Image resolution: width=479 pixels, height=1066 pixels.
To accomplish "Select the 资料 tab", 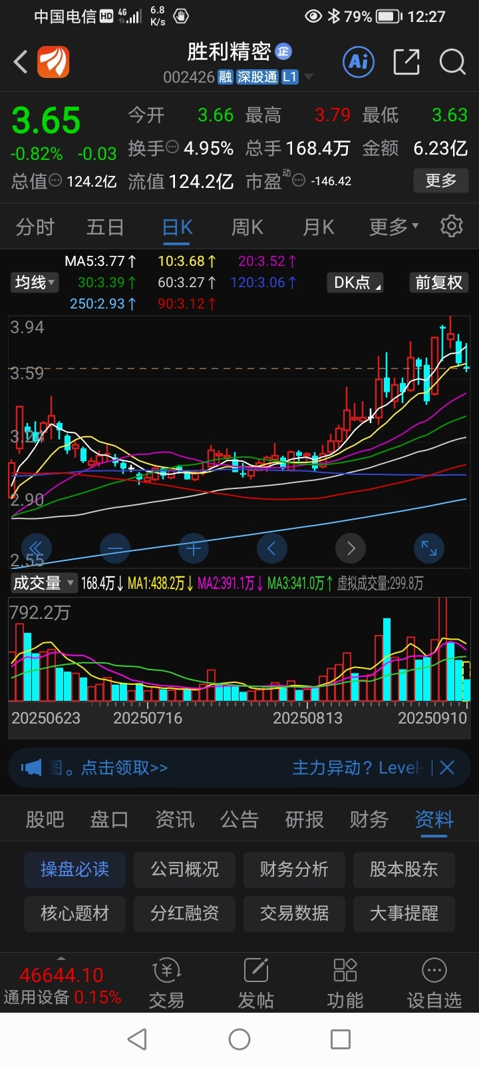I will tap(434, 819).
